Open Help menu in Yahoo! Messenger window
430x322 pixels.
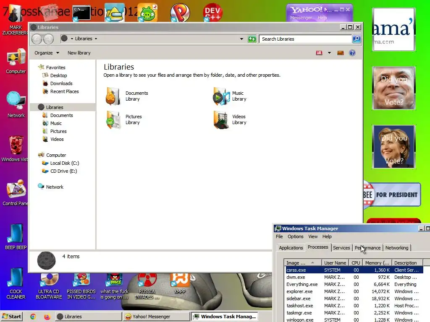pos(322,18)
